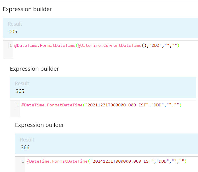Click the result value 366
198x172 pixels.
pyautogui.click(x=25, y=147)
